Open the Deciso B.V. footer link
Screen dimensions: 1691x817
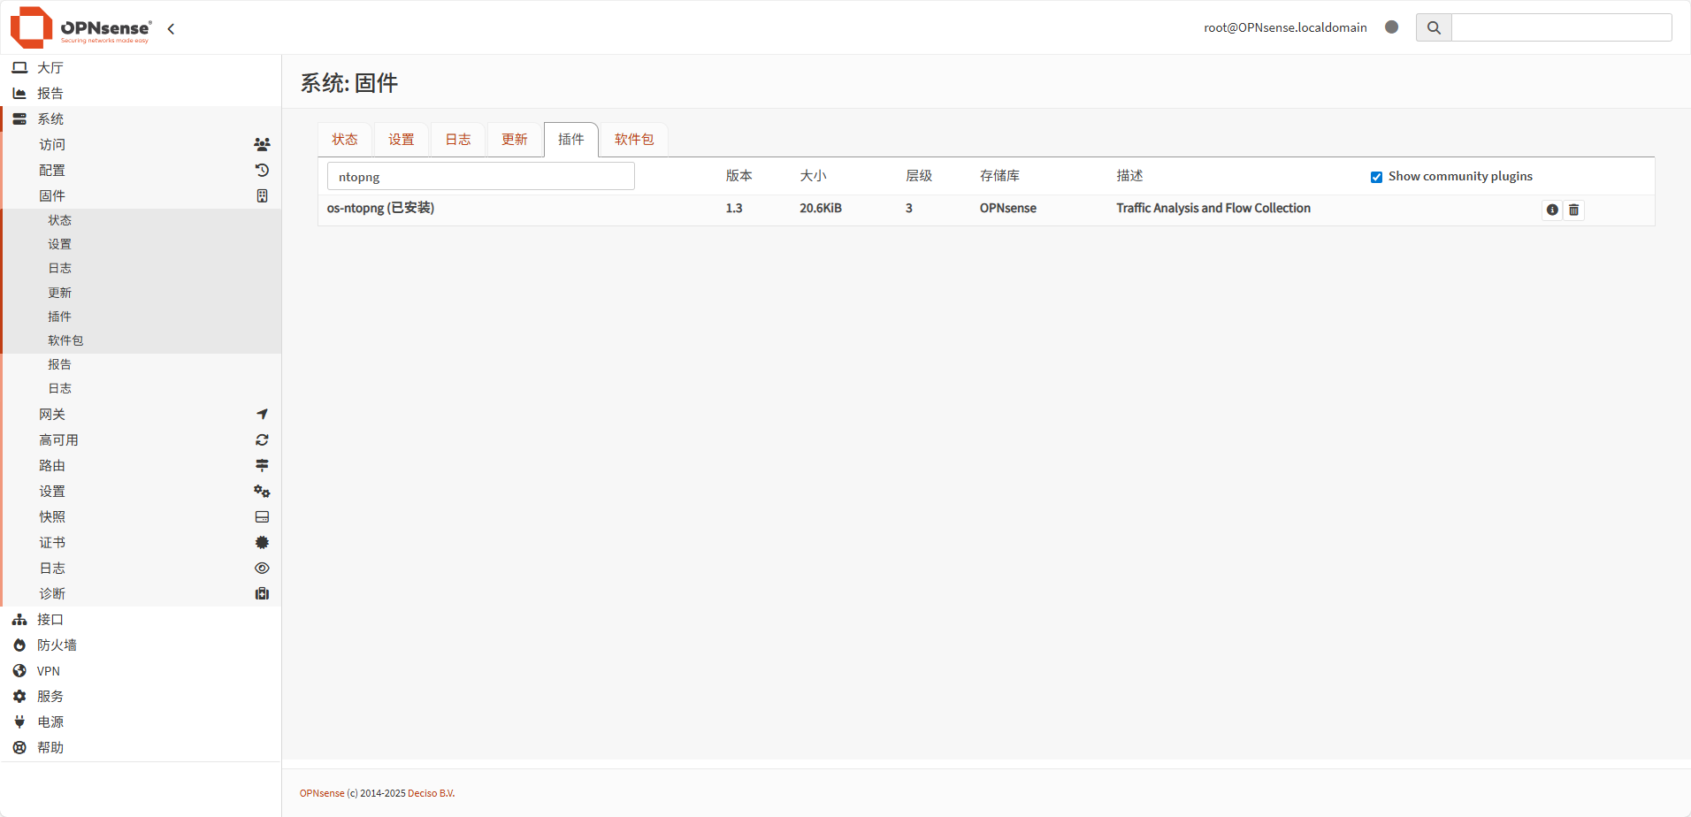coord(431,793)
